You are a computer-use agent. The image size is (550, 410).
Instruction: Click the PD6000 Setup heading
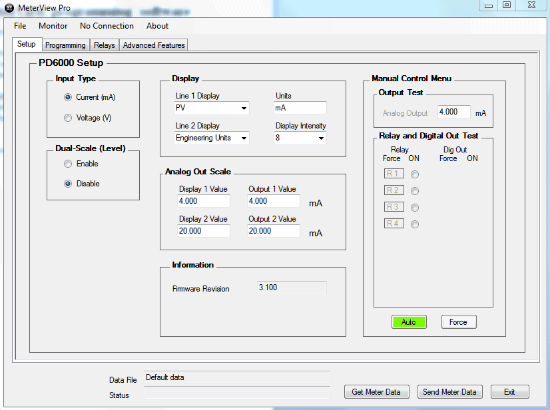pos(71,63)
